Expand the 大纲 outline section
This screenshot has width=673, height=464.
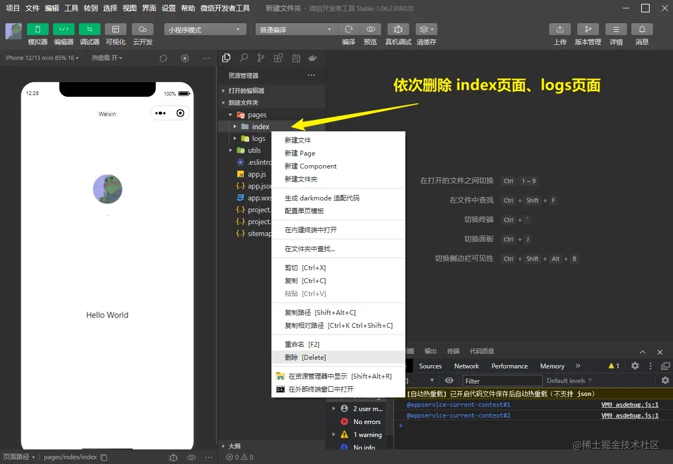point(271,446)
